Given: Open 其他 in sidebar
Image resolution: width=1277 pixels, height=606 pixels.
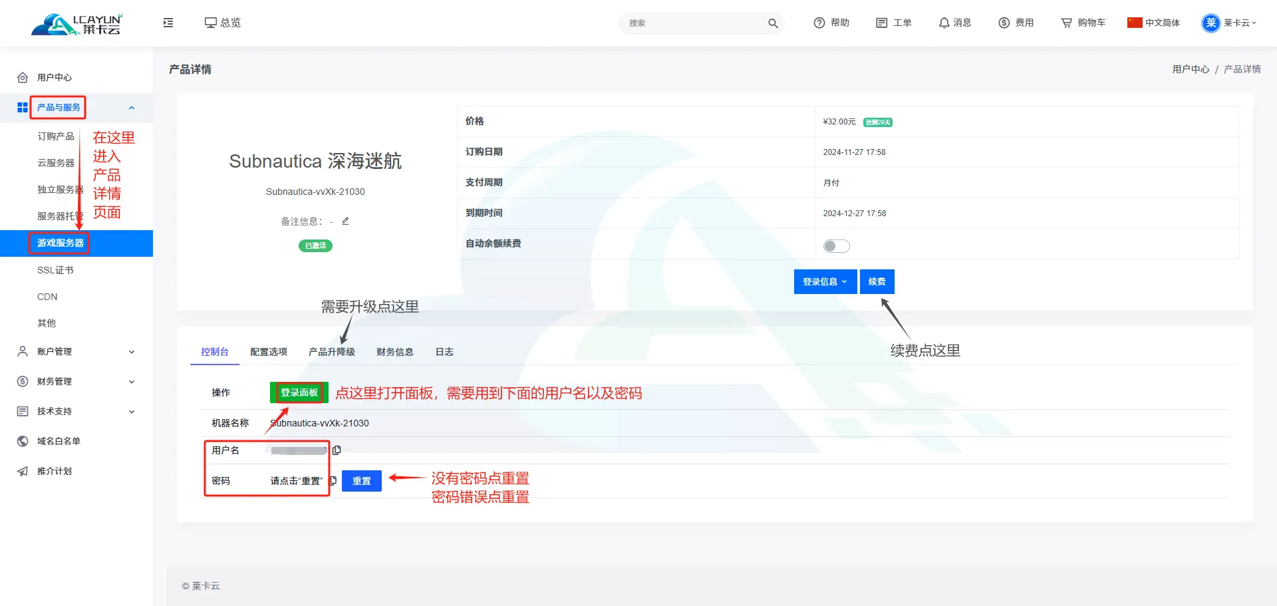Looking at the screenshot, I should [x=47, y=323].
